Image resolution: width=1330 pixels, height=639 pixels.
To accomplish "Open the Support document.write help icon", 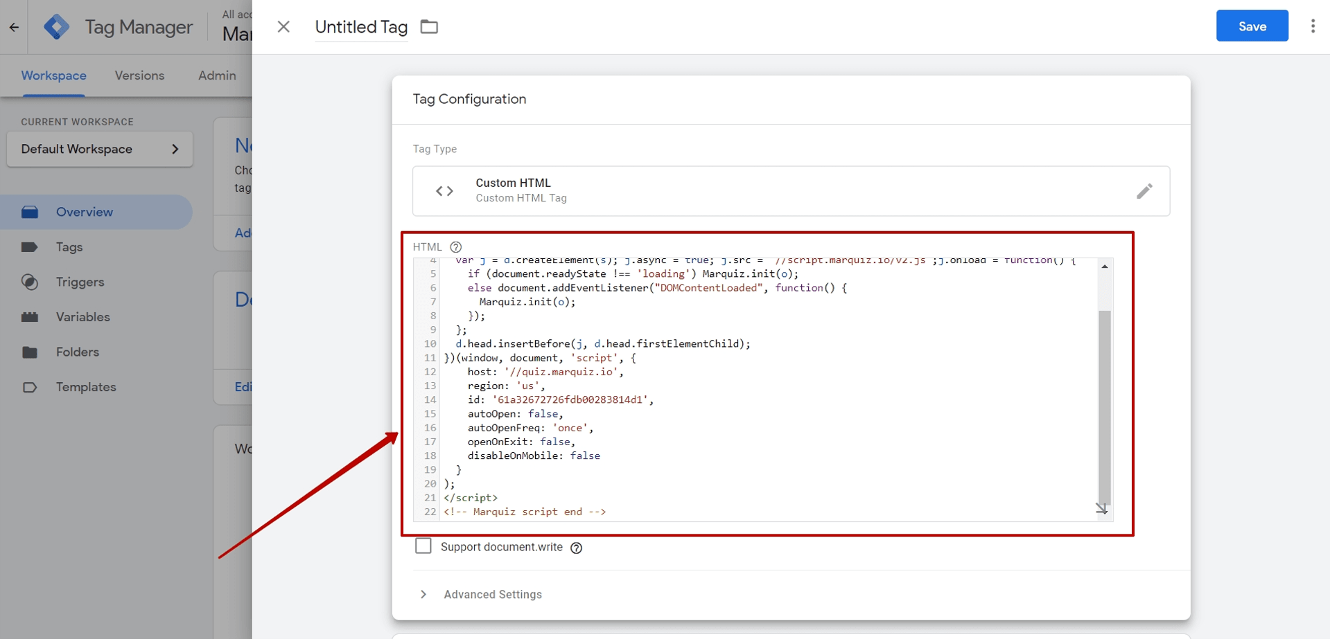I will coord(577,548).
